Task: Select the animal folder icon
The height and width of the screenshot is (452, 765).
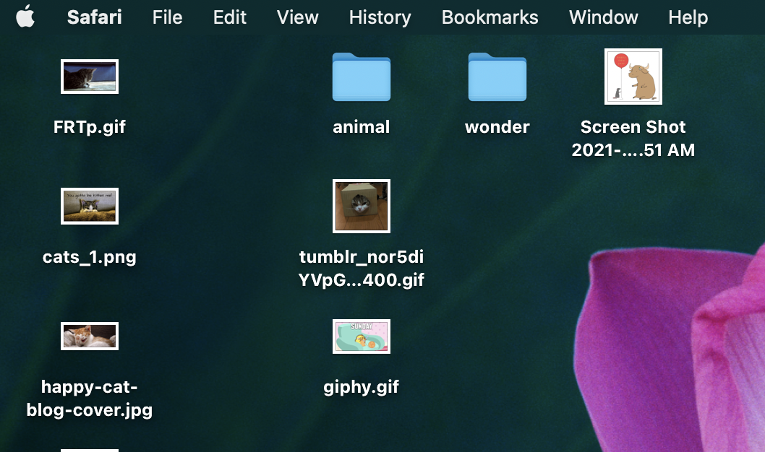Action: click(362, 77)
